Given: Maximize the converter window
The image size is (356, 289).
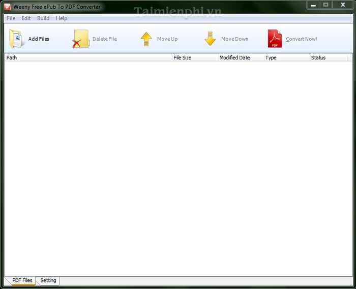Looking at the screenshot, I should pyautogui.click(x=326, y=5).
